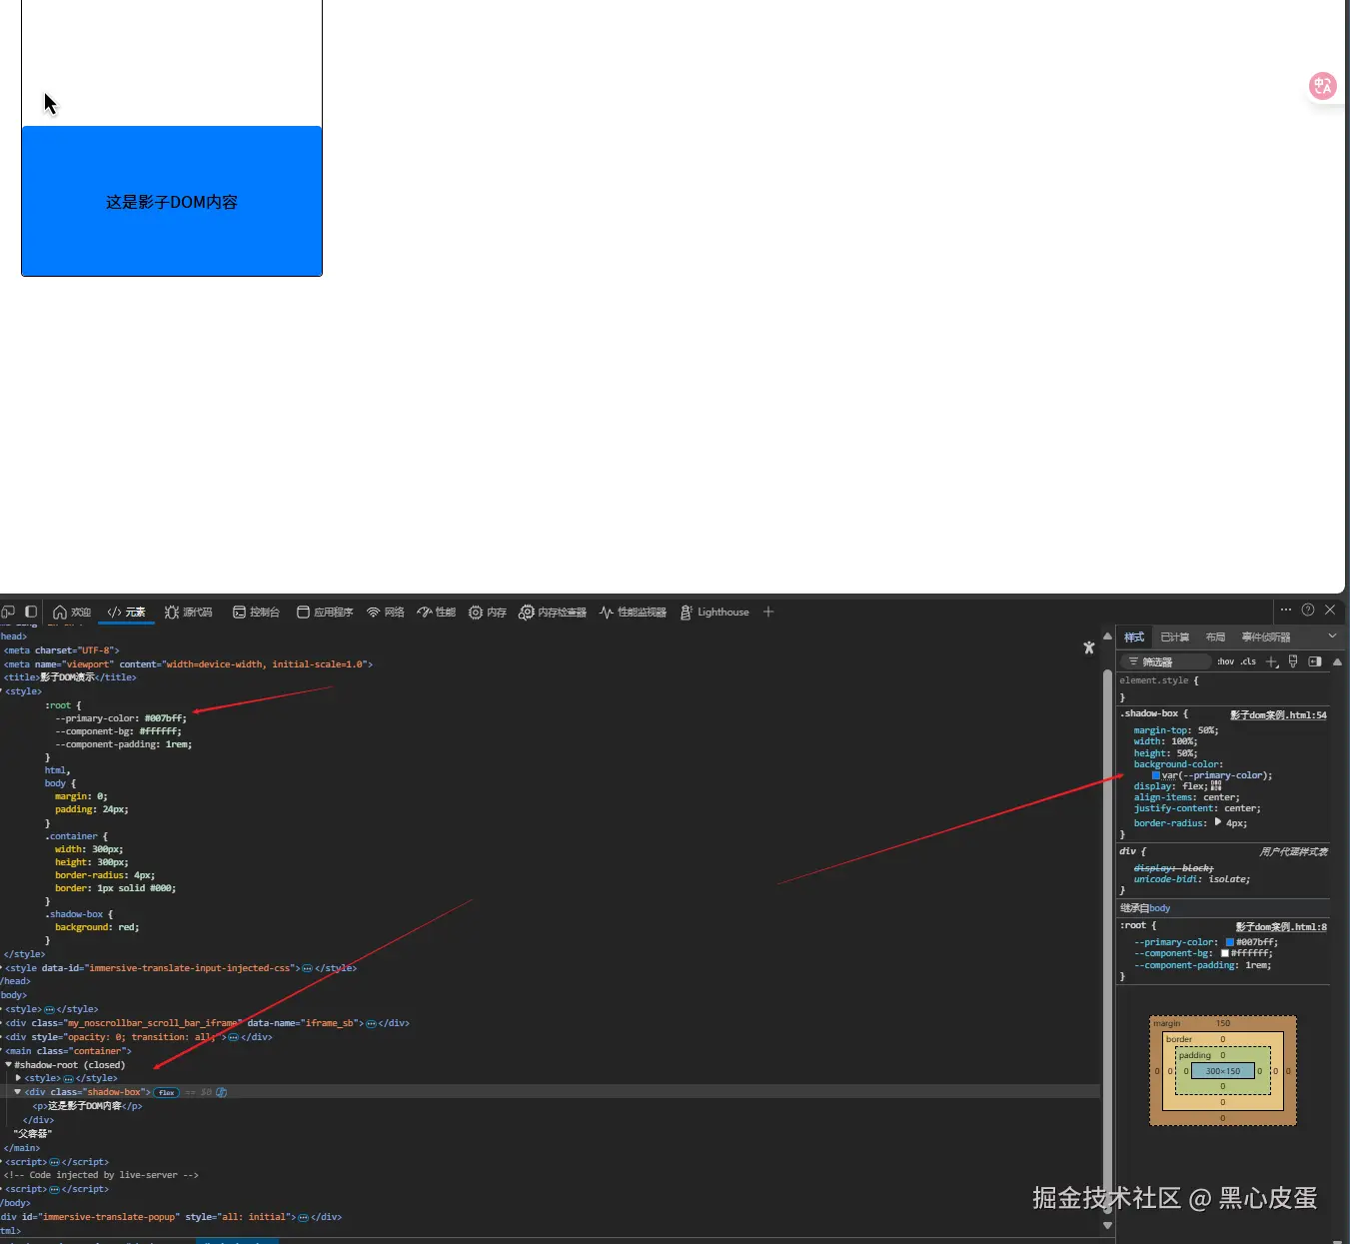This screenshot has height=1244, width=1350.
Task: Click the rendering emulation paintbrush icon
Action: (x=1293, y=661)
